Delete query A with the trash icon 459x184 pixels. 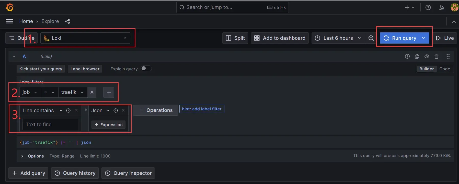(x=437, y=56)
